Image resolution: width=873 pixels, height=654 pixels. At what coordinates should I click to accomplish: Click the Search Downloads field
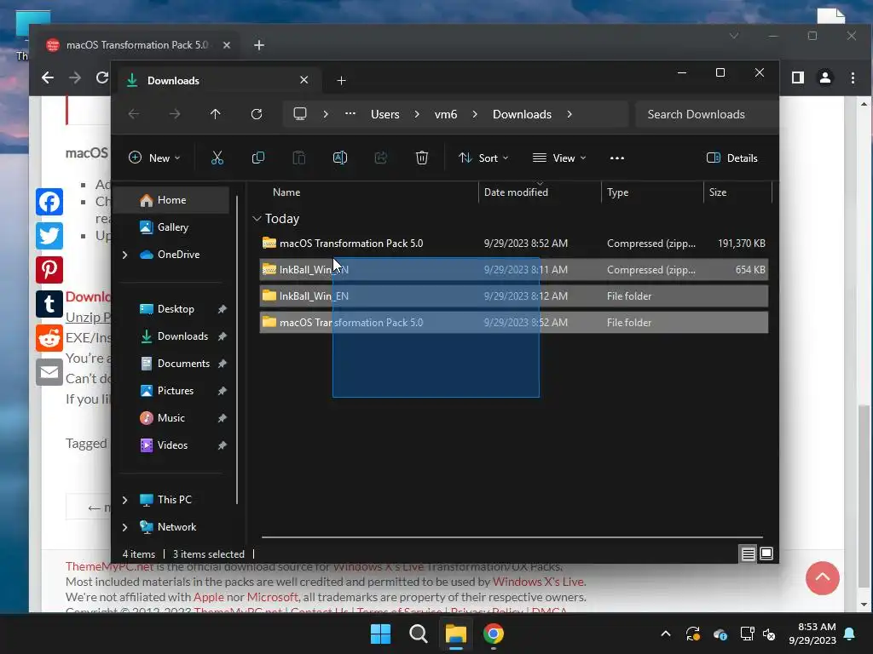point(706,114)
